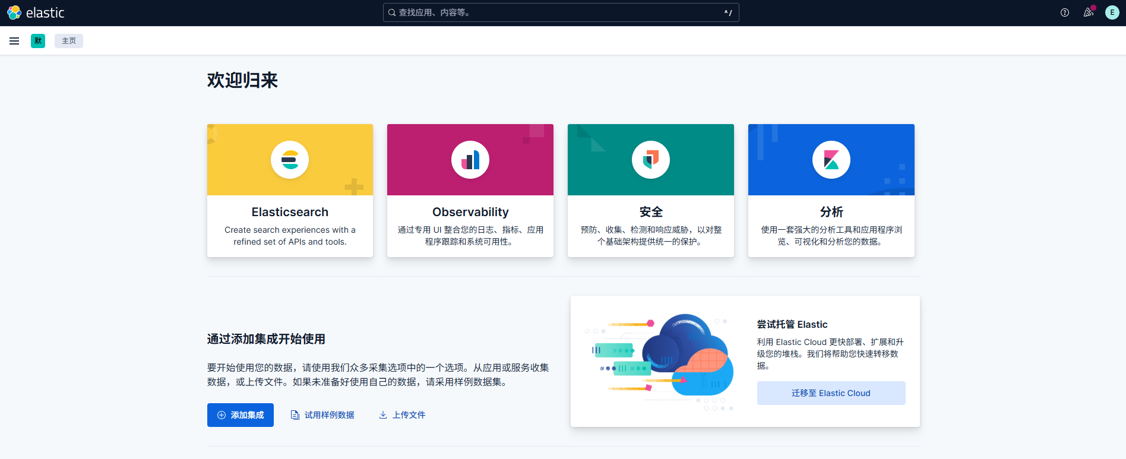Open the hamburger navigation menu
Image resolution: width=1126 pixels, height=459 pixels.
pos(14,41)
